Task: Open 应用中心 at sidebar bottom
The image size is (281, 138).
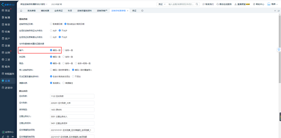Action: pos(8,132)
